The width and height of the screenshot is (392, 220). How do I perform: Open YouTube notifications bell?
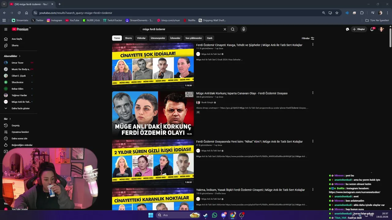point(372,29)
